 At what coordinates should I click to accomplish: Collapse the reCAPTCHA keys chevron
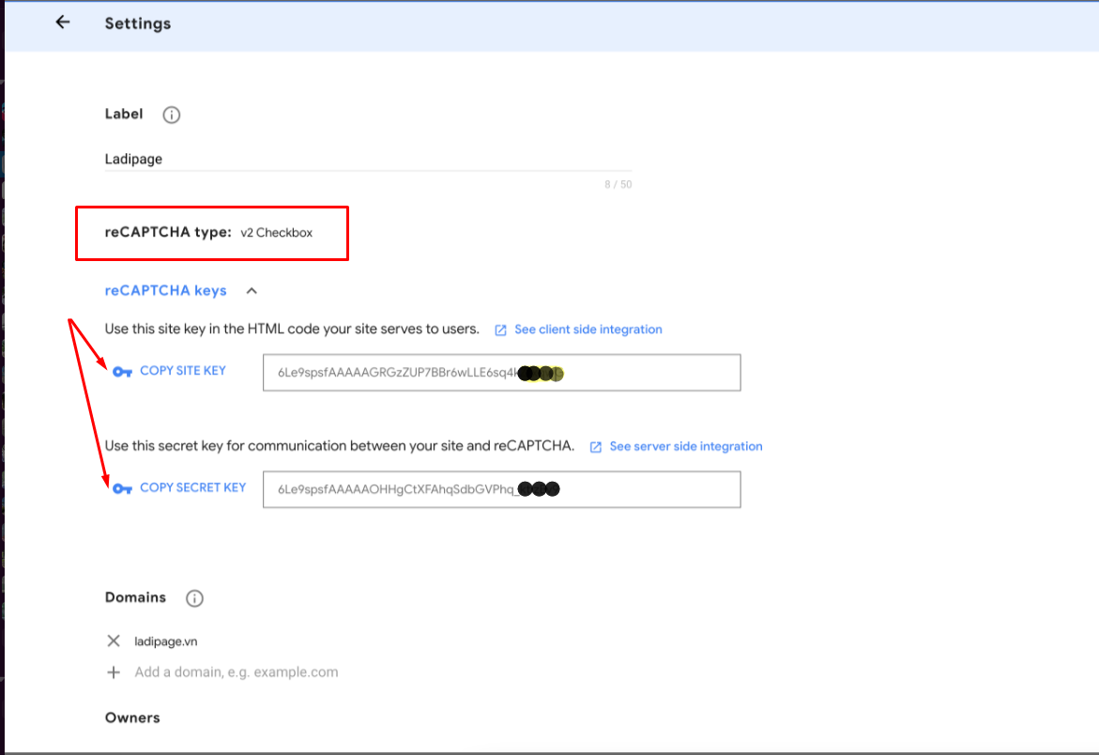click(x=252, y=291)
